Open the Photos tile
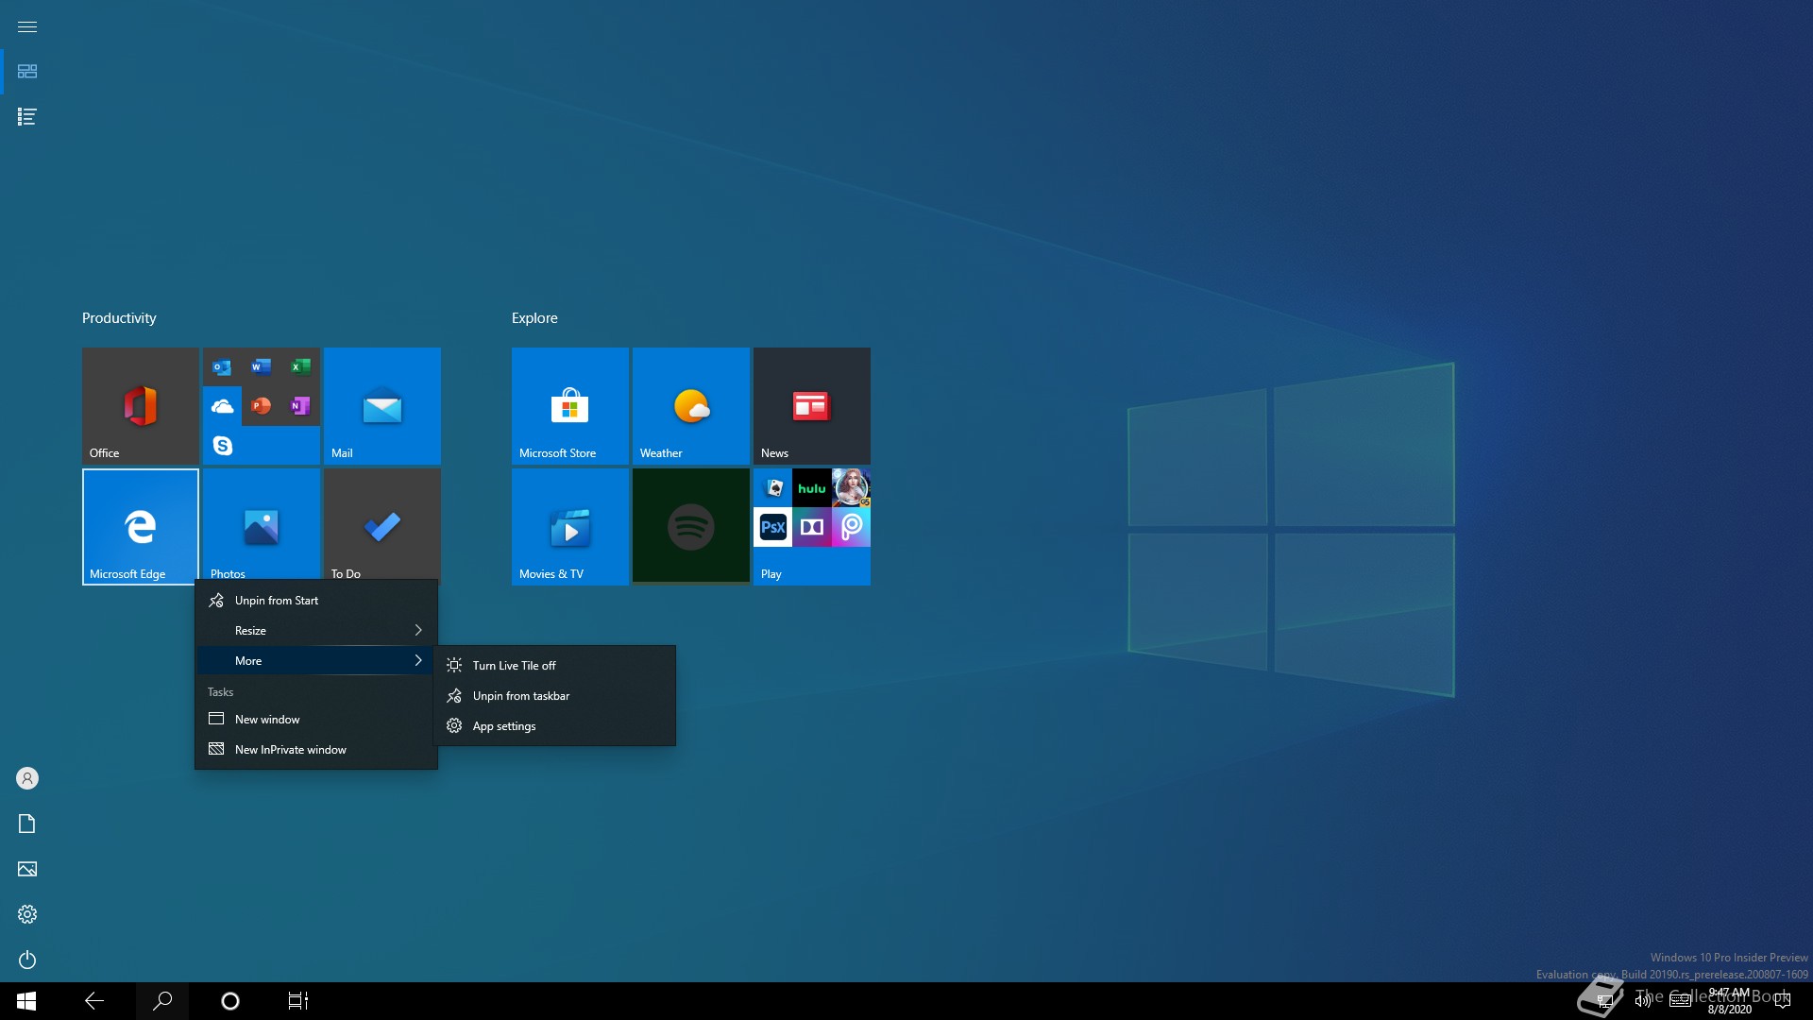This screenshot has width=1813, height=1020. [261, 524]
